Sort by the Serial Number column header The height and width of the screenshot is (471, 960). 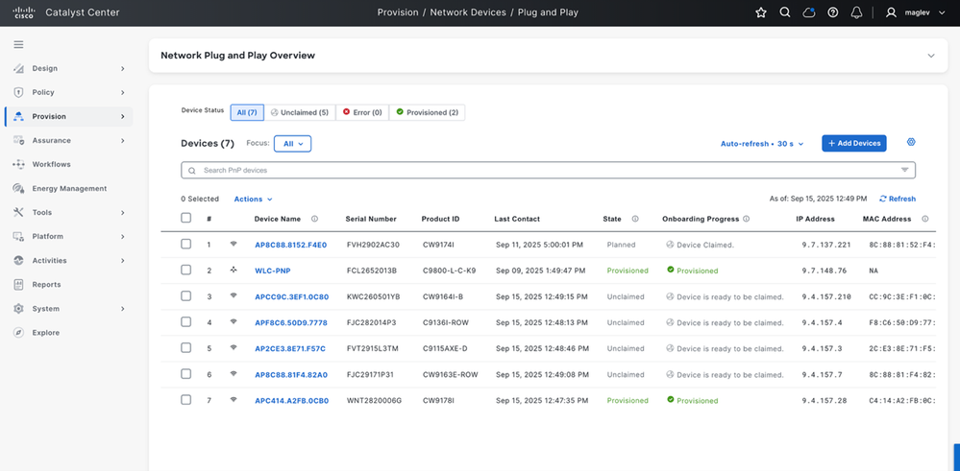(x=370, y=219)
